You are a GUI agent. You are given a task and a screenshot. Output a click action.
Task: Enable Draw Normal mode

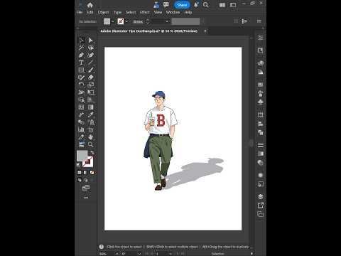80,180
